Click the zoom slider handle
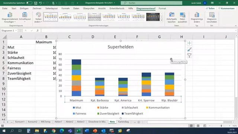238x134 pixels. click(221, 126)
